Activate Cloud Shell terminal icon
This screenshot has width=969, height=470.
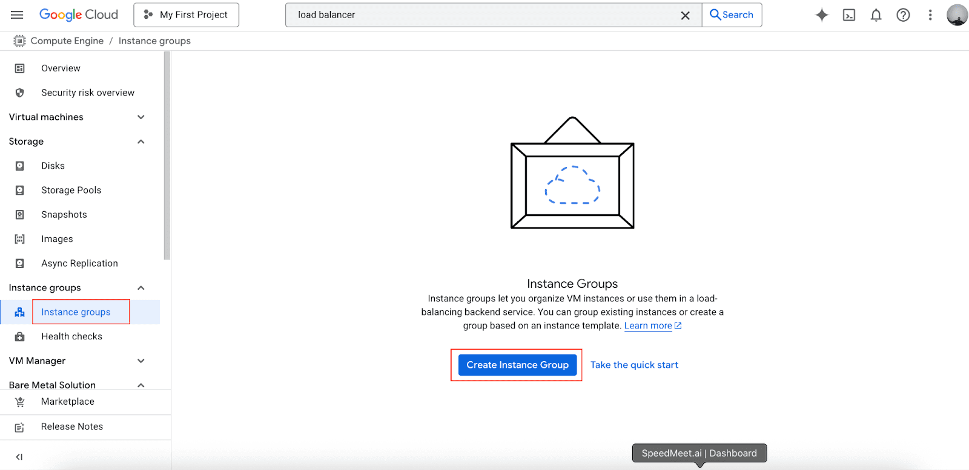(849, 15)
